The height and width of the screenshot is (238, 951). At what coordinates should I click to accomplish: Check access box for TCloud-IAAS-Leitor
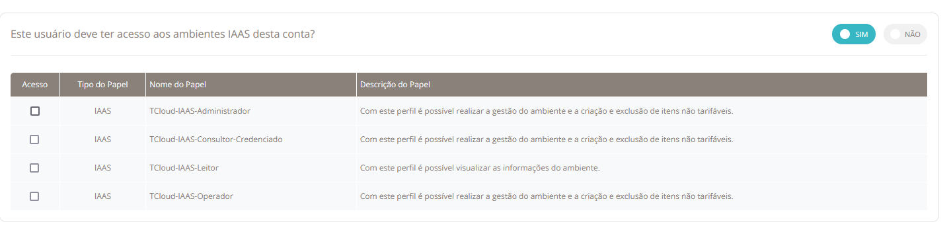35,168
